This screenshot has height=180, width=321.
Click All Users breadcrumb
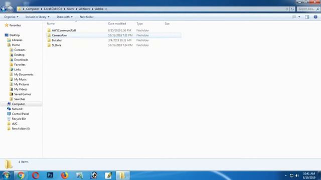(x=84, y=9)
